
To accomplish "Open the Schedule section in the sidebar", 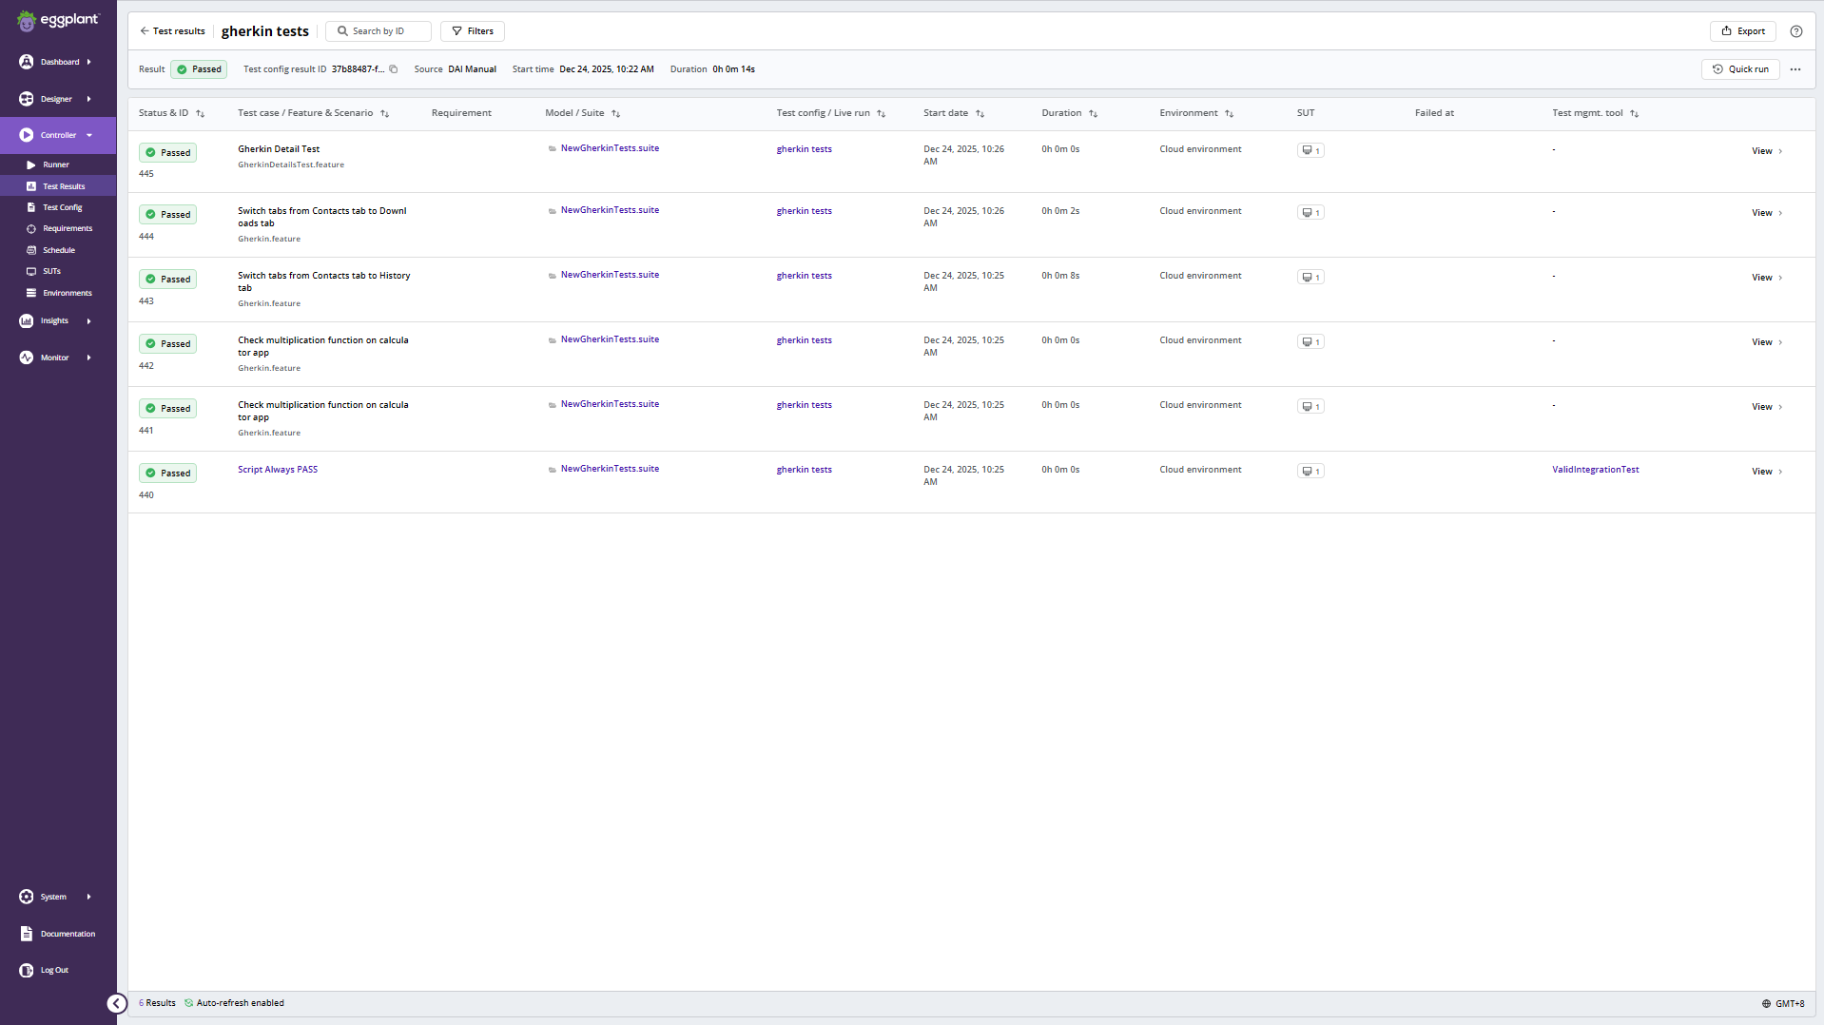I will click(x=58, y=249).
